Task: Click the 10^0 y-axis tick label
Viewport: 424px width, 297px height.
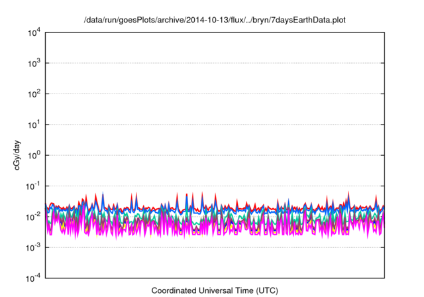Action: click(x=34, y=156)
